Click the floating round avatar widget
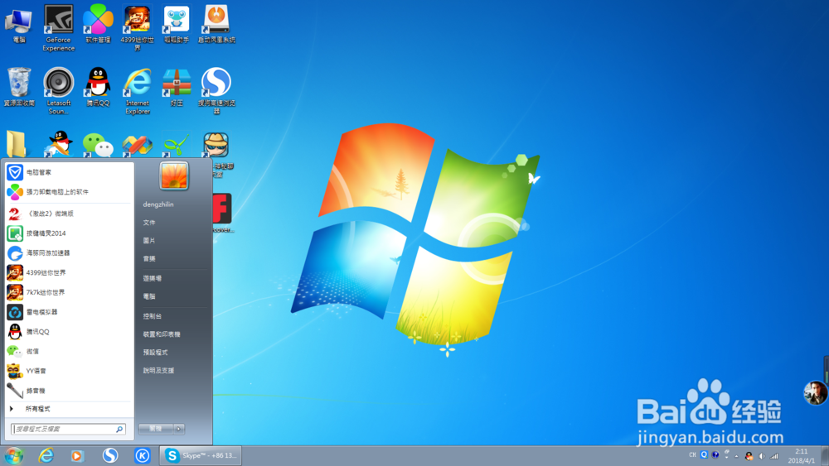The width and height of the screenshot is (829, 466). 815,392
